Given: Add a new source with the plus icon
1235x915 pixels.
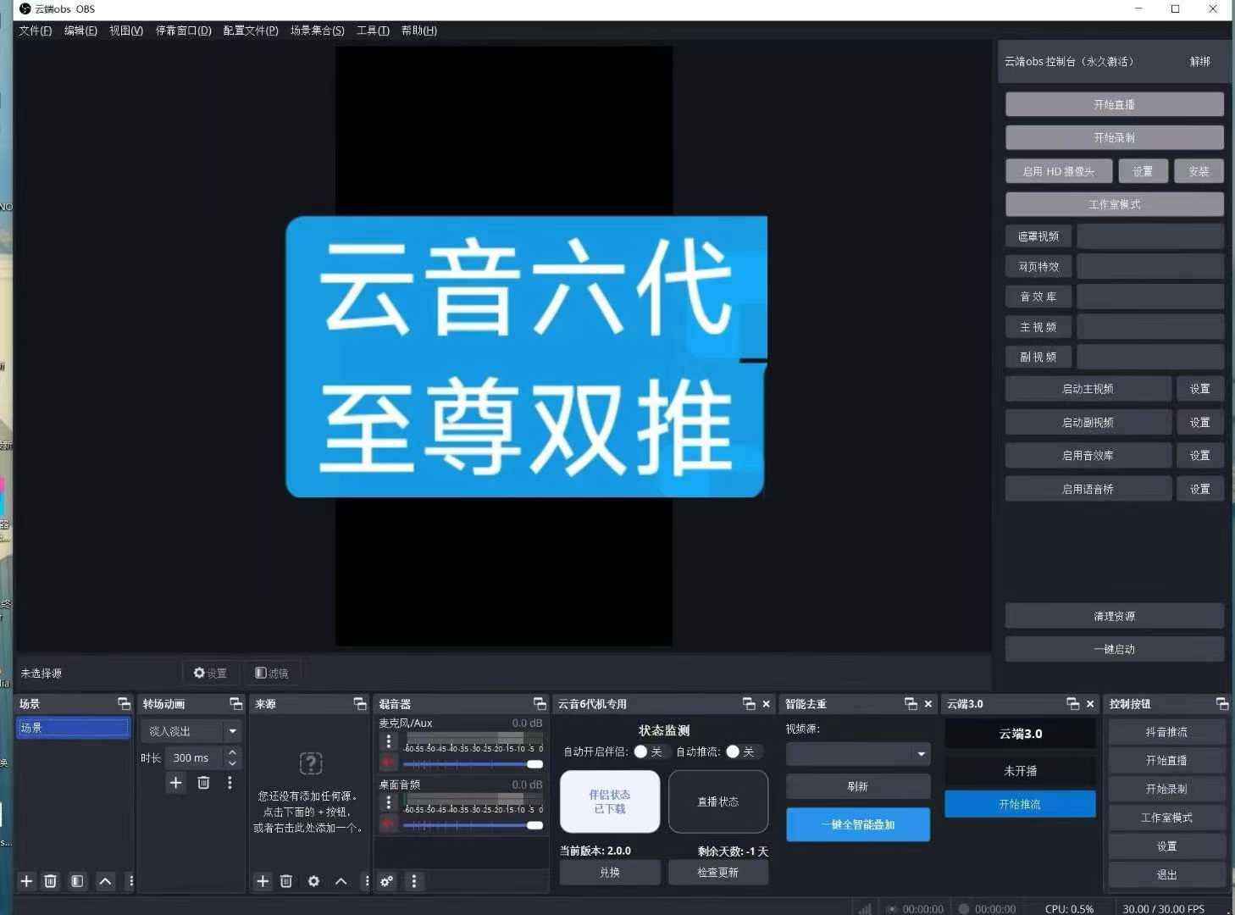Looking at the screenshot, I should tap(263, 881).
